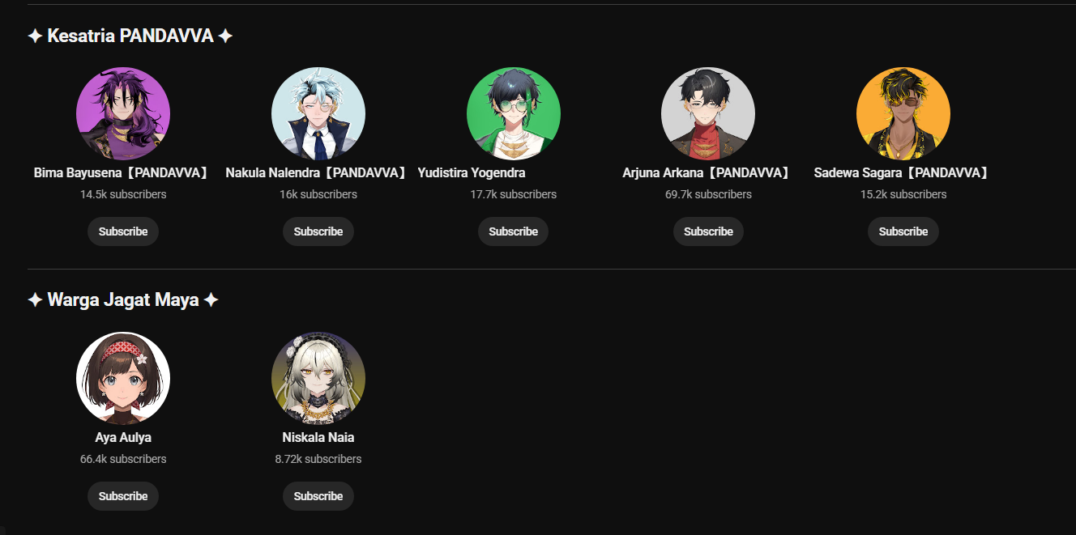Subscribe to Sadewa Sagara channel
The width and height of the screenshot is (1076, 535).
(x=903, y=231)
